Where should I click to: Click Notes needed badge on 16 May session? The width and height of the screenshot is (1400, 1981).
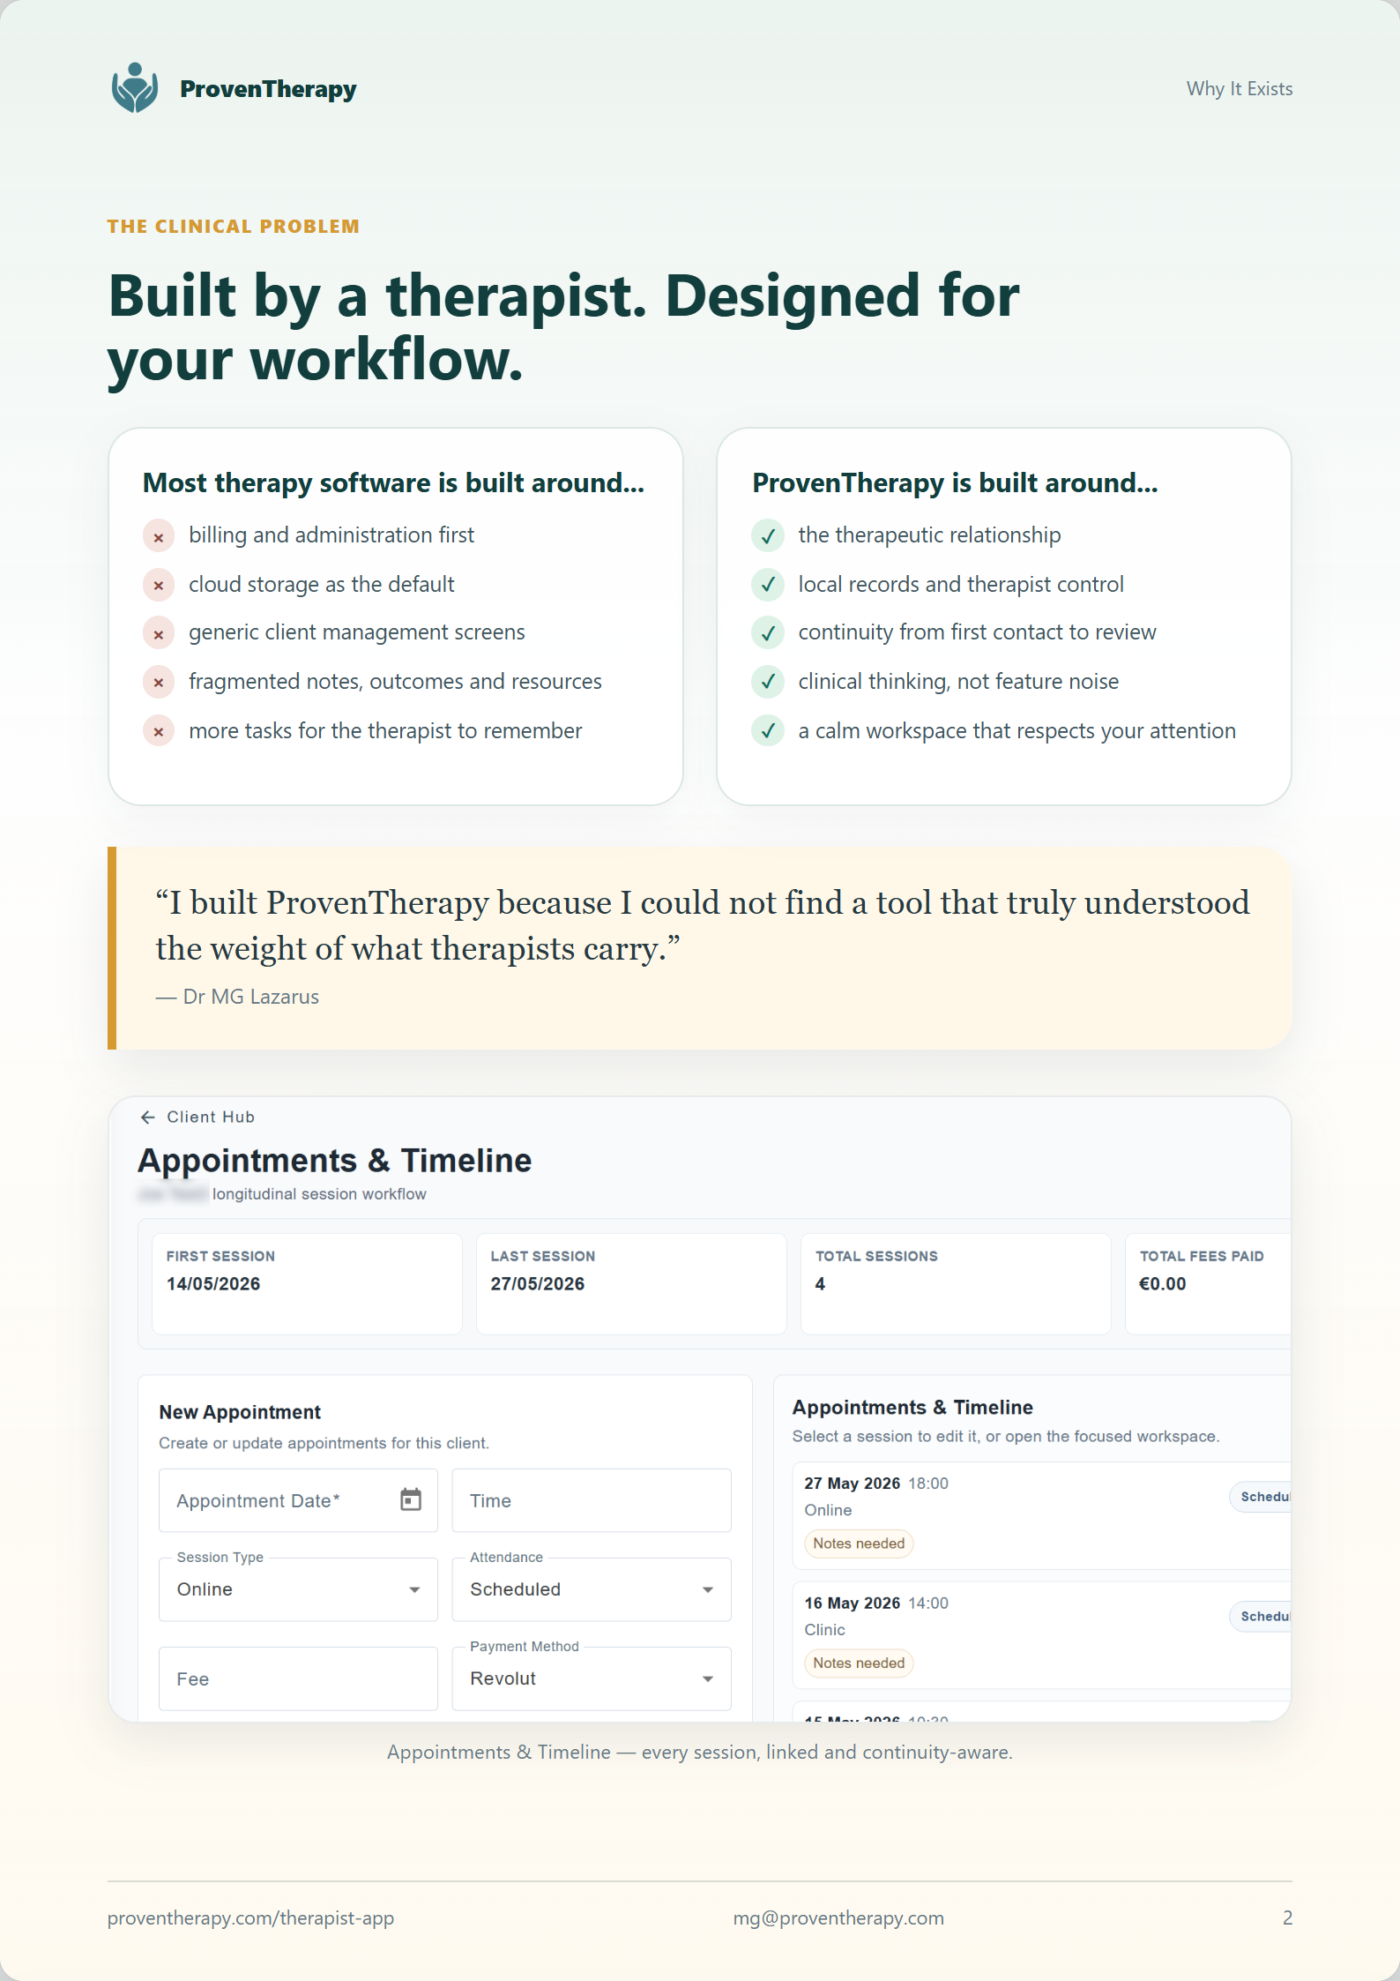point(859,1663)
